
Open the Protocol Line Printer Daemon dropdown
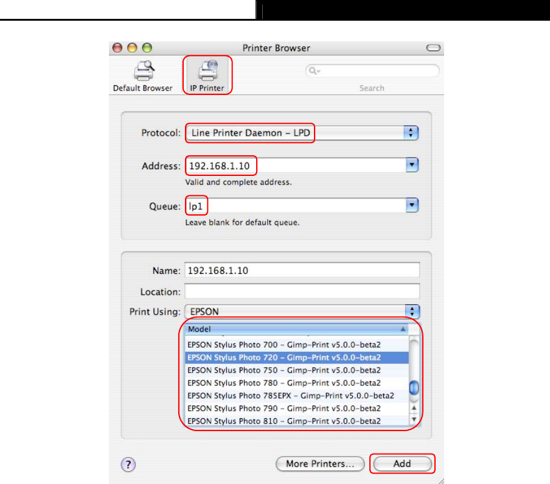tap(302, 133)
